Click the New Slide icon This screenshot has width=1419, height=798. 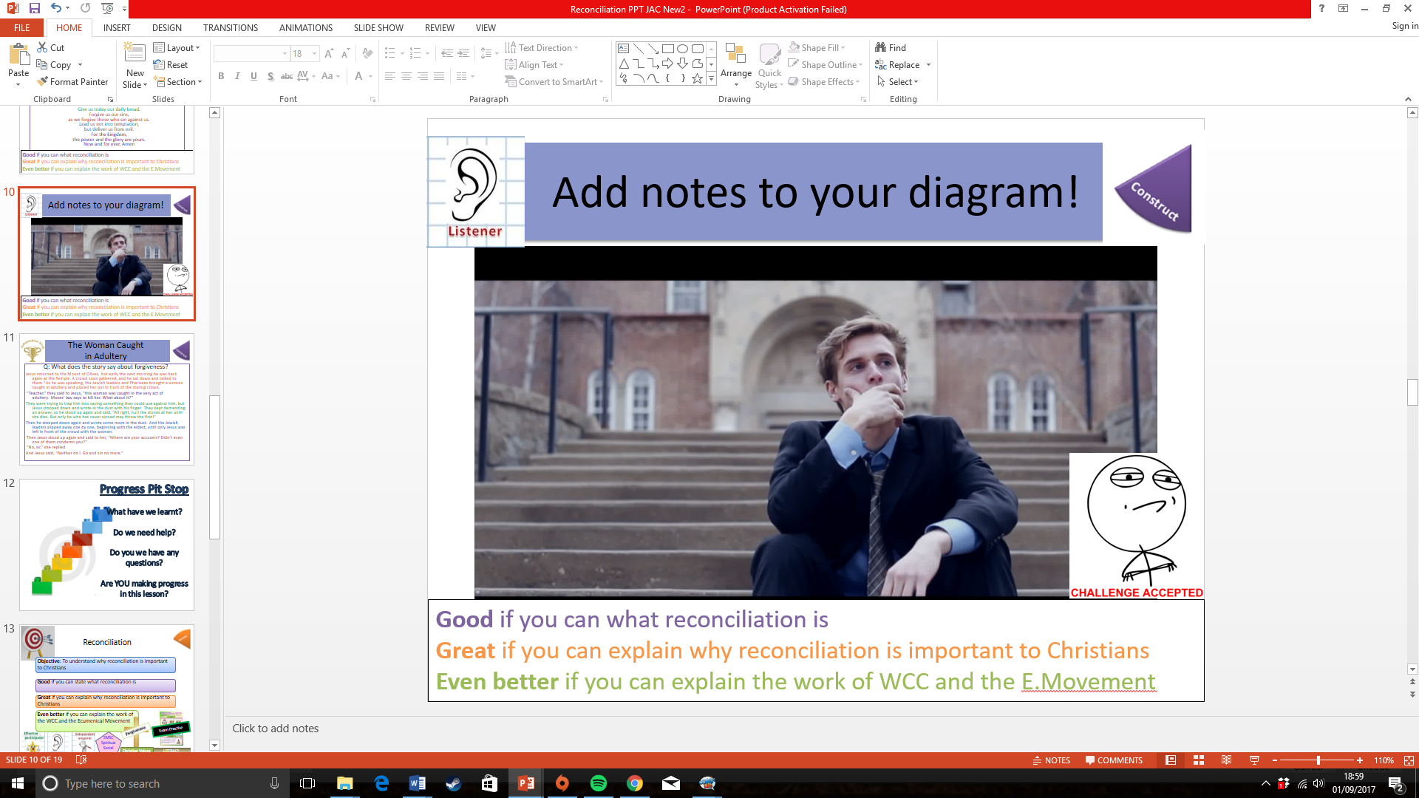135,53
